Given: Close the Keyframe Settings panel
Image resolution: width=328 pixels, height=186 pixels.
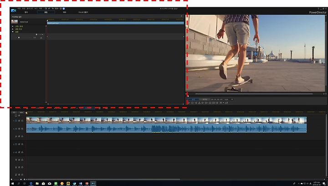Looking at the screenshot, I should (182, 16).
